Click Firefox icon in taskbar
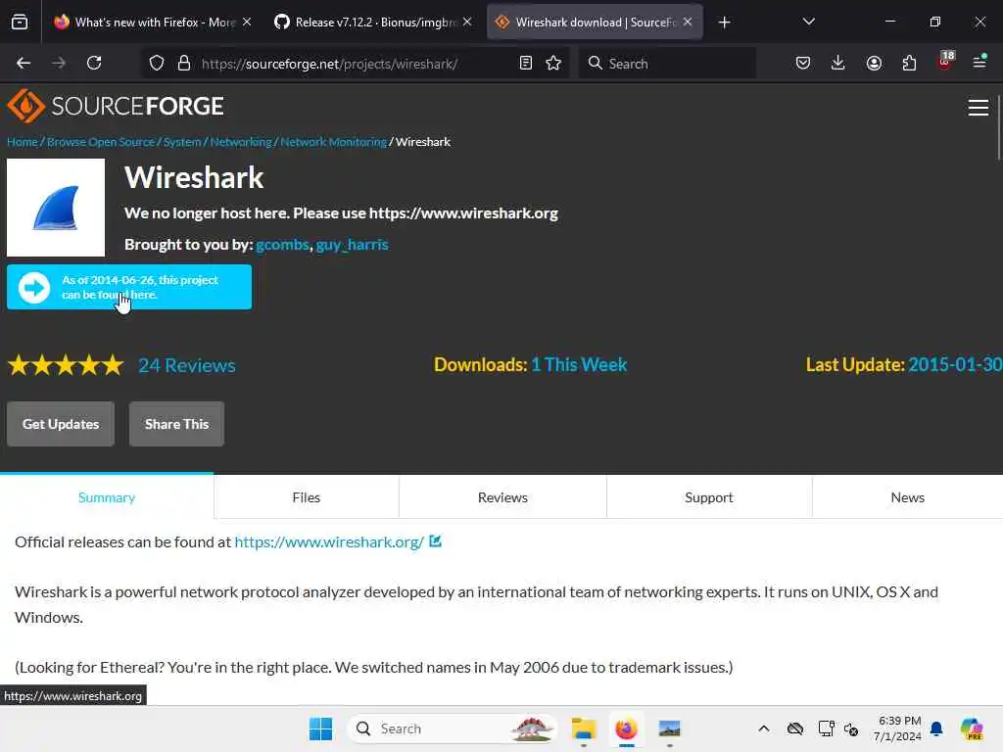This screenshot has height=752, width=1003. tap(626, 728)
